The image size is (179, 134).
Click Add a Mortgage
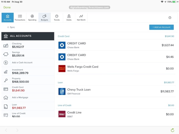pyautogui.click(x=20, y=97)
